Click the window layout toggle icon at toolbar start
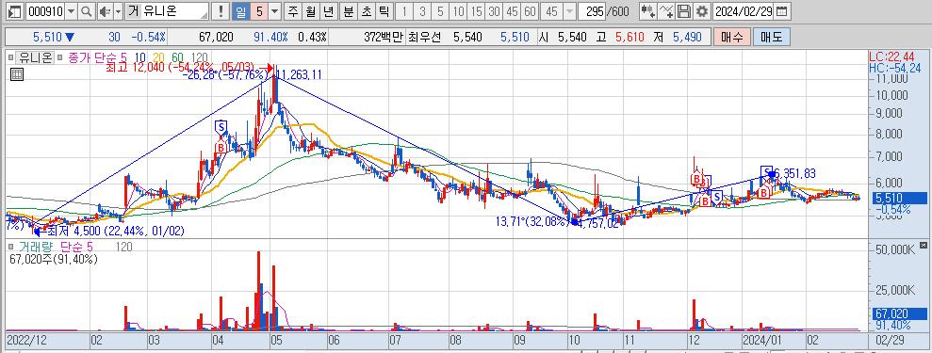The image size is (932, 353). coord(15,11)
